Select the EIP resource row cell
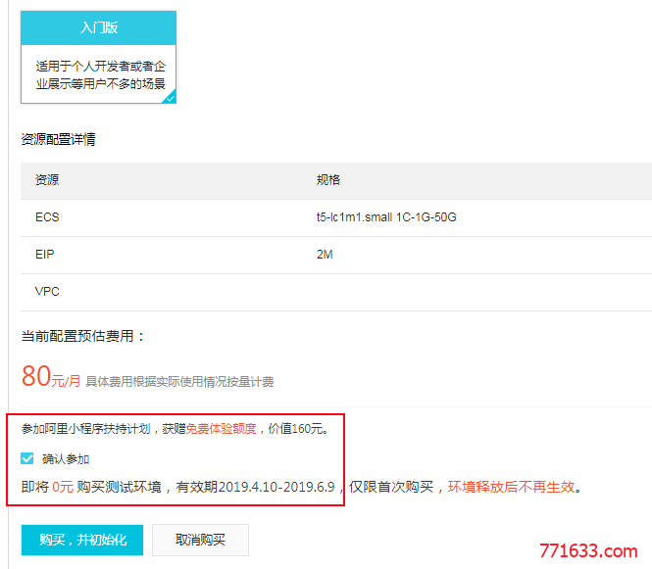The width and height of the screenshot is (652, 569). (x=44, y=255)
